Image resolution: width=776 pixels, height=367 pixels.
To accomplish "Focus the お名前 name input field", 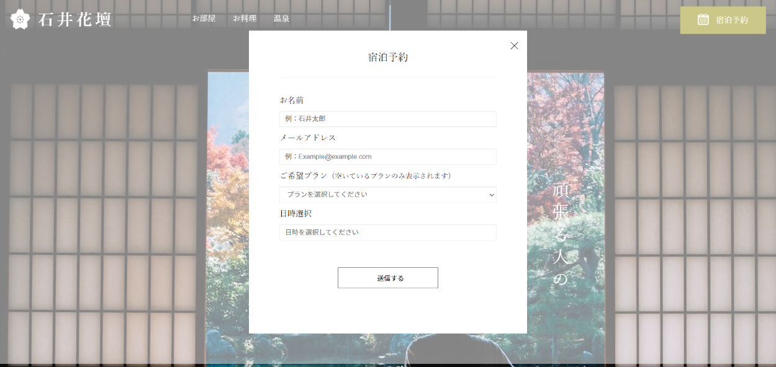I will 387,119.
